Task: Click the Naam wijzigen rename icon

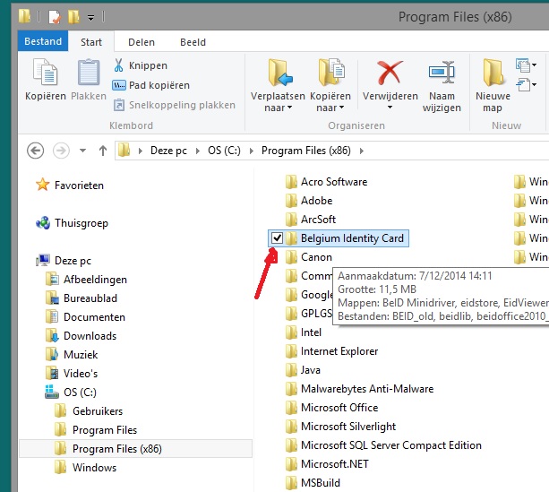Action: [442, 73]
